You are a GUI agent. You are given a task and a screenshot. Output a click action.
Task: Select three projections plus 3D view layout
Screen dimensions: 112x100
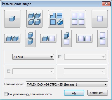pyautogui.click(x=56, y=19)
